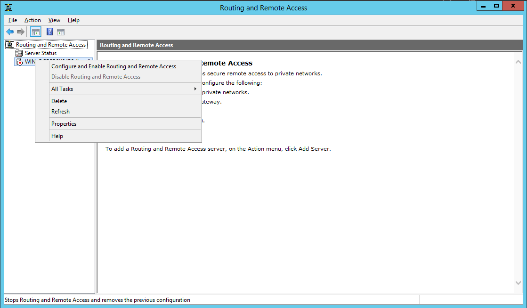527x308 pixels.
Task: Close the Routing and Remote Access window
Action: (513, 6)
